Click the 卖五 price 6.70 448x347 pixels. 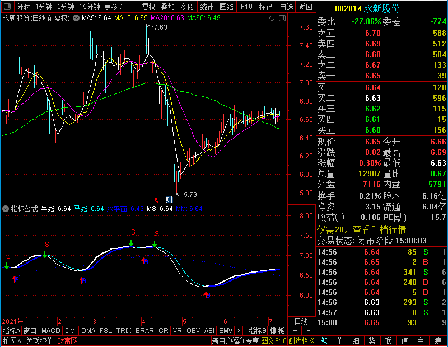(373, 33)
